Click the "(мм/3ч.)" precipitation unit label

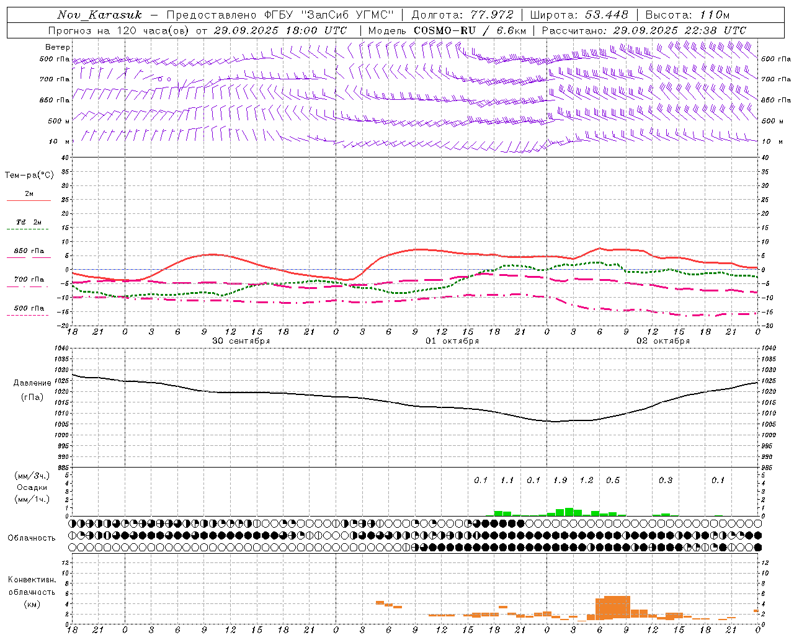32,476
